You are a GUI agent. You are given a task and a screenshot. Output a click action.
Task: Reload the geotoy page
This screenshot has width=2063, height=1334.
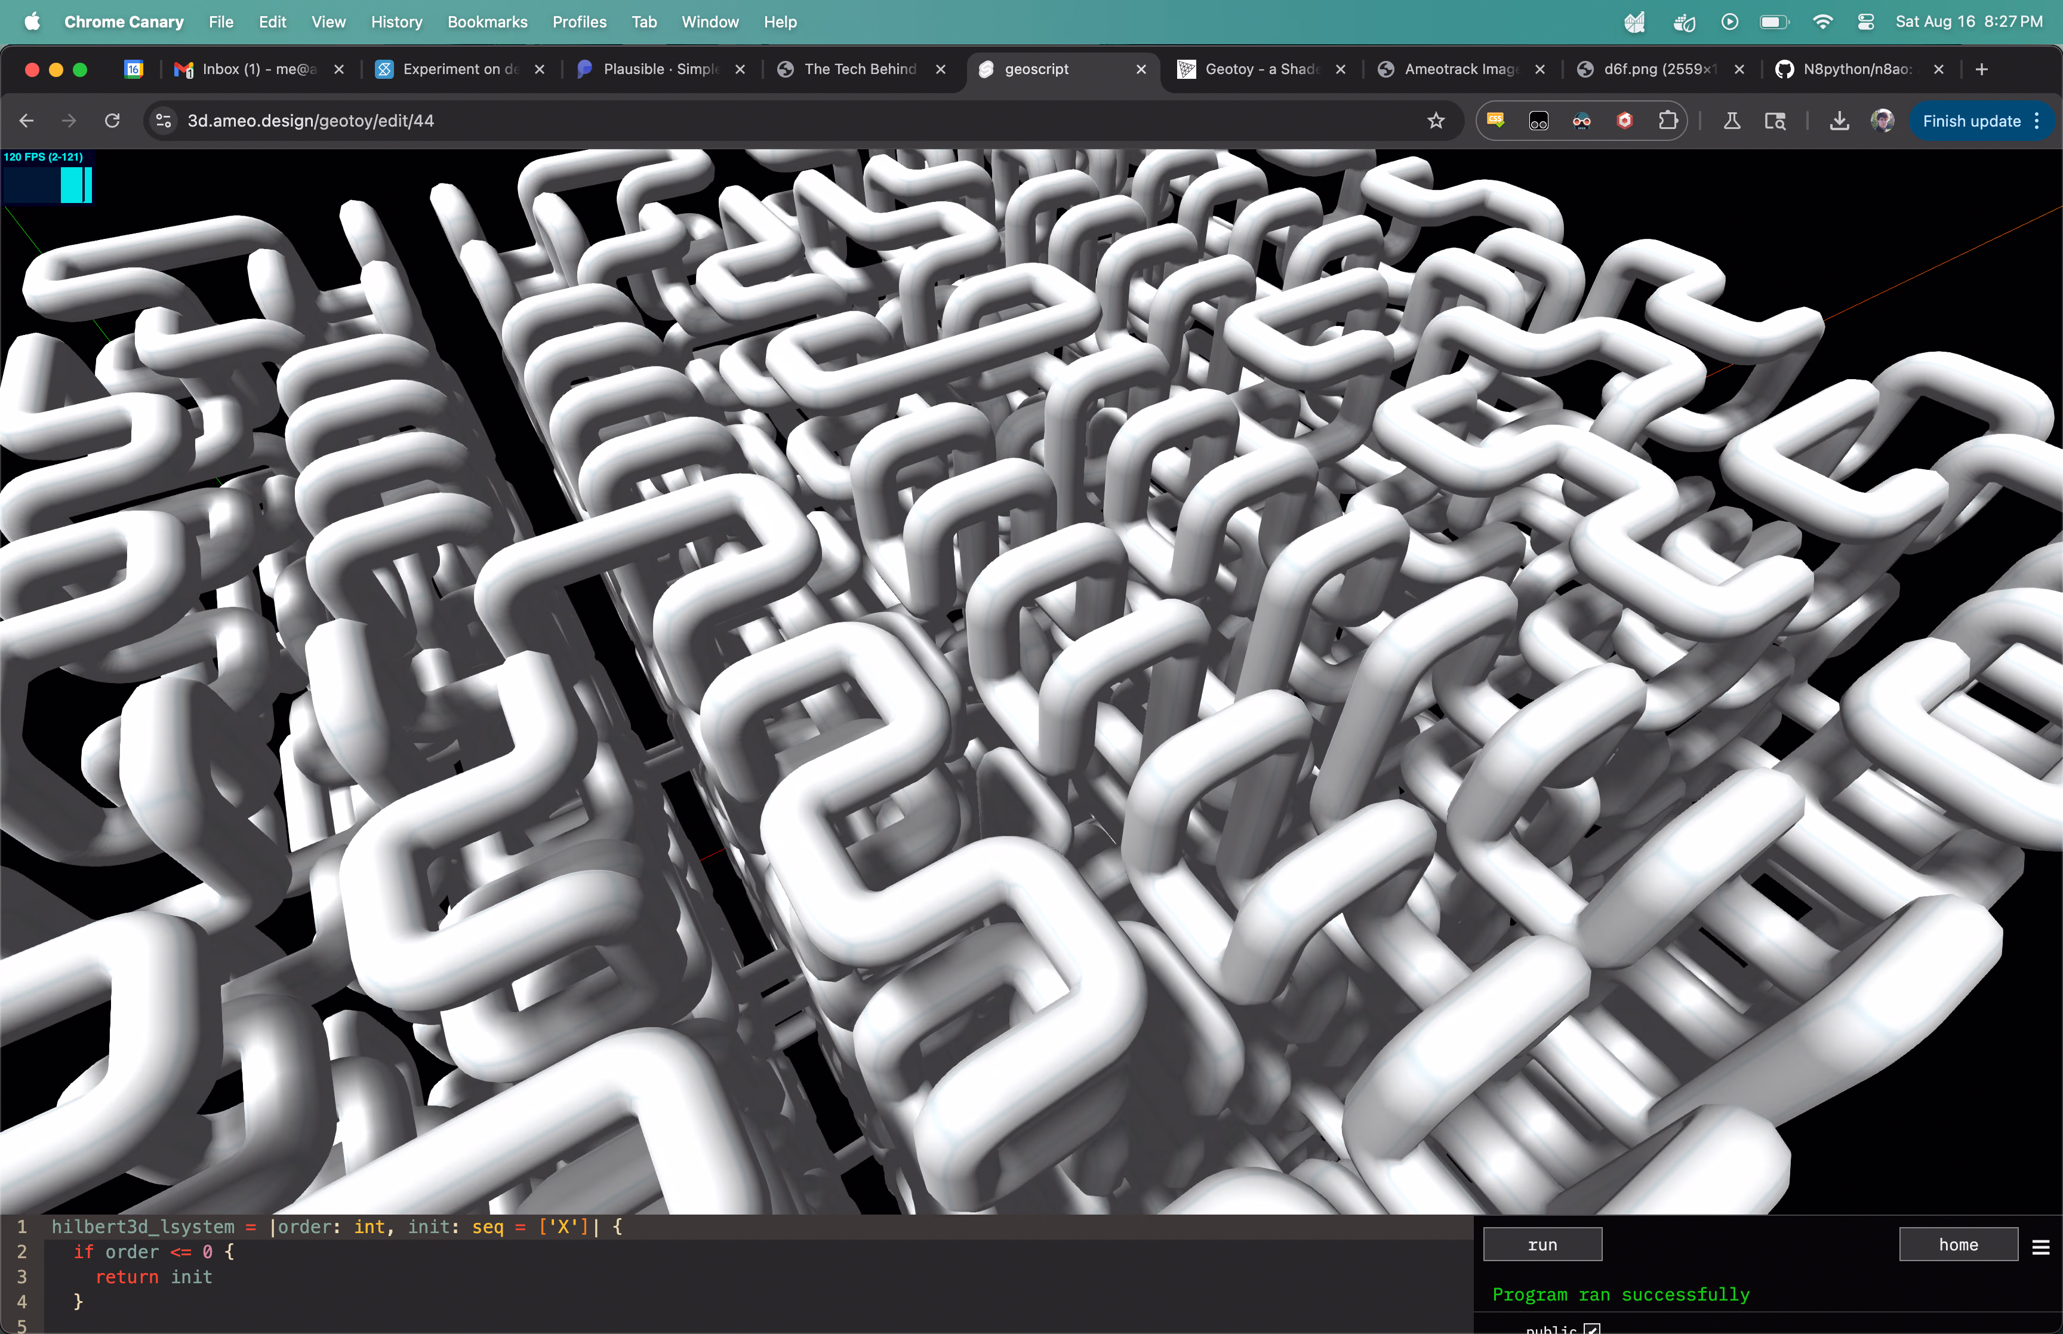[112, 121]
